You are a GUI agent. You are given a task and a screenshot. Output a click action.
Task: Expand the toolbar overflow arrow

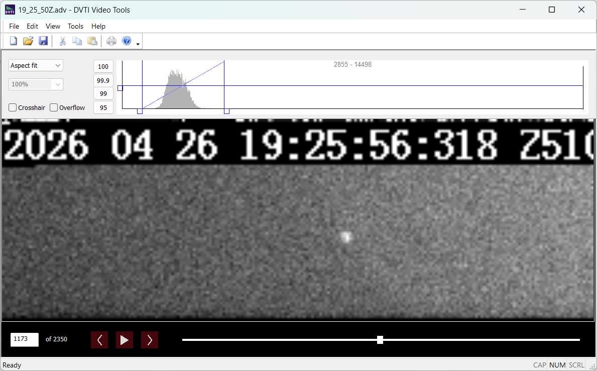(x=138, y=44)
